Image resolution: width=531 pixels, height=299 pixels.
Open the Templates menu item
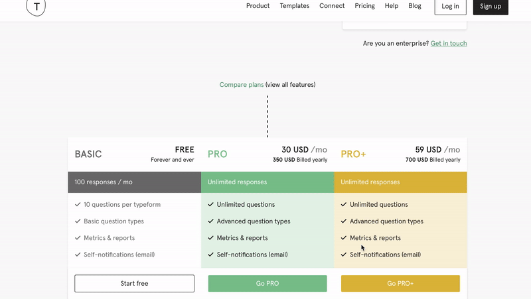tap(294, 6)
